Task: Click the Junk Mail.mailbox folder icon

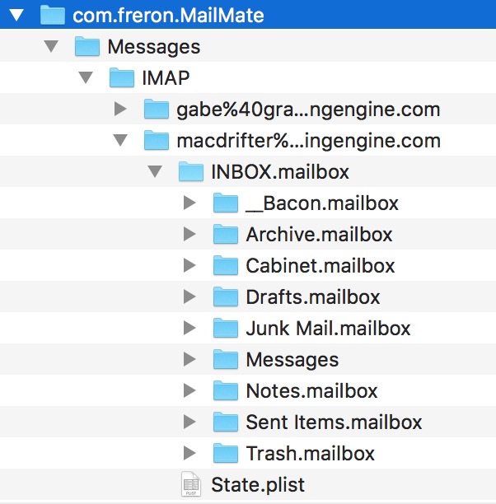Action: pyautogui.click(x=226, y=329)
